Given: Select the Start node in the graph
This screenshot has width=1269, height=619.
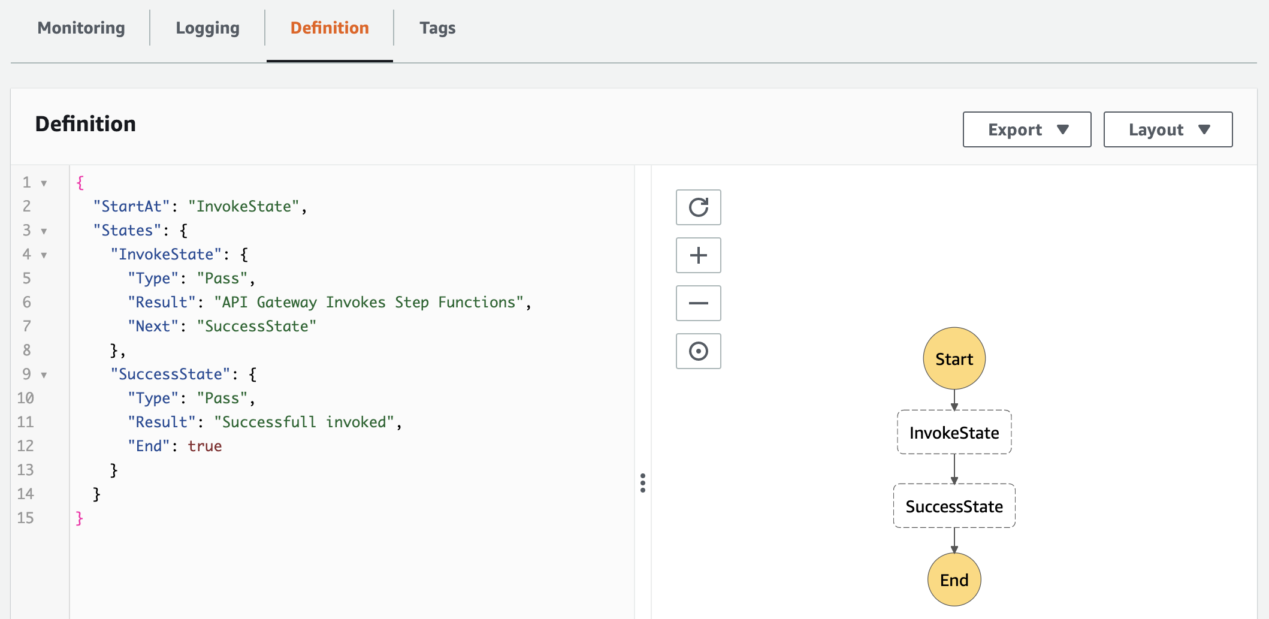Looking at the screenshot, I should [953, 358].
